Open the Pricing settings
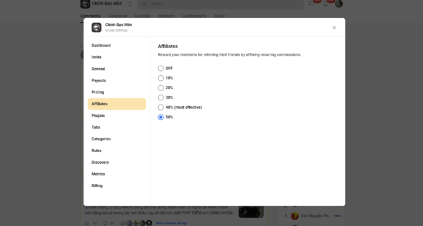The height and width of the screenshot is (226, 423). pyautogui.click(x=116, y=92)
